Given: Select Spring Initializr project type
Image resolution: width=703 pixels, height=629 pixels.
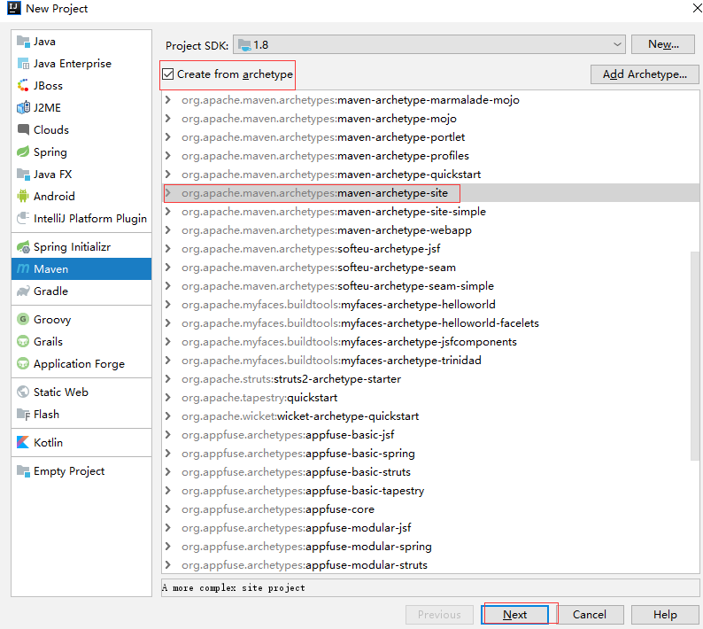Looking at the screenshot, I should 81,247.
